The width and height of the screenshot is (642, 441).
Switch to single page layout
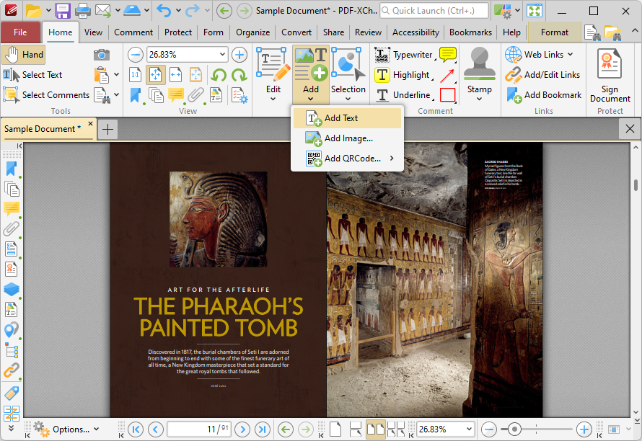(x=335, y=429)
